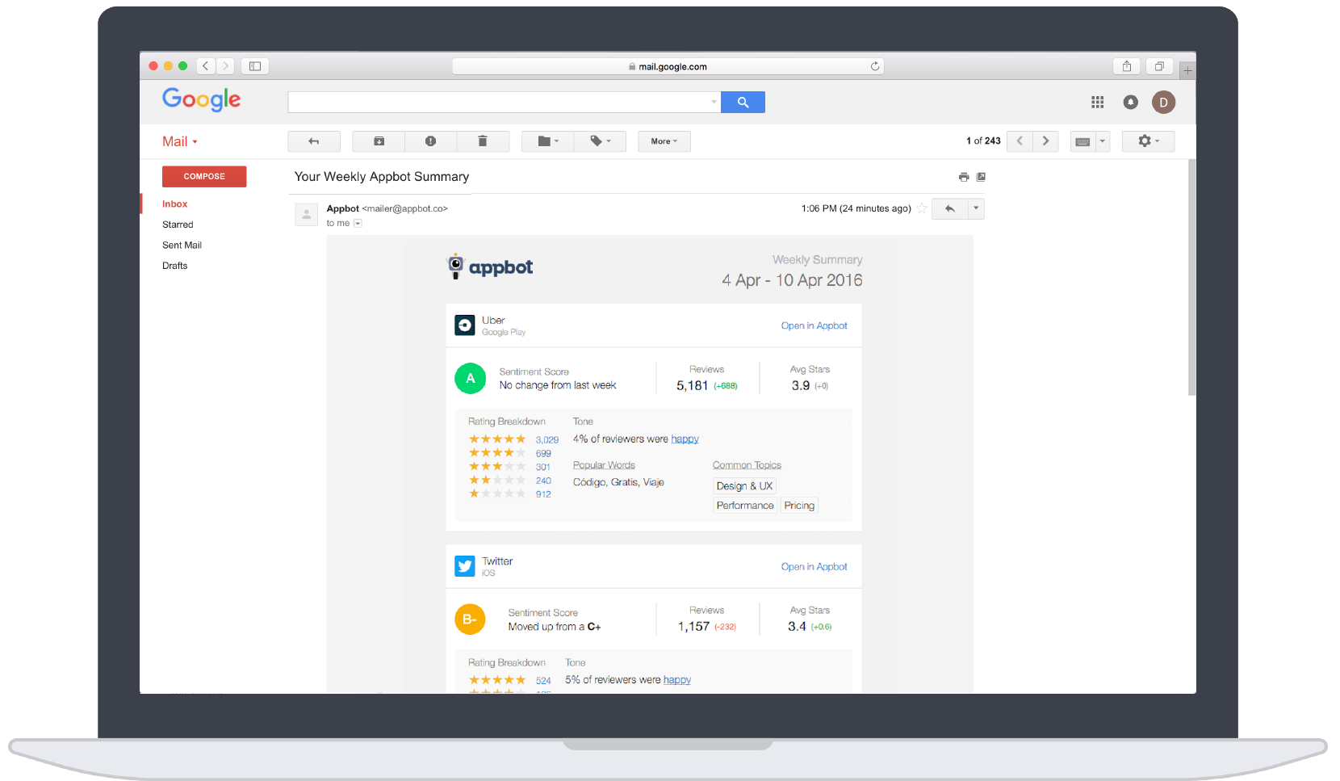Open account avatar D
This screenshot has height=781, width=1340.
1163,102
